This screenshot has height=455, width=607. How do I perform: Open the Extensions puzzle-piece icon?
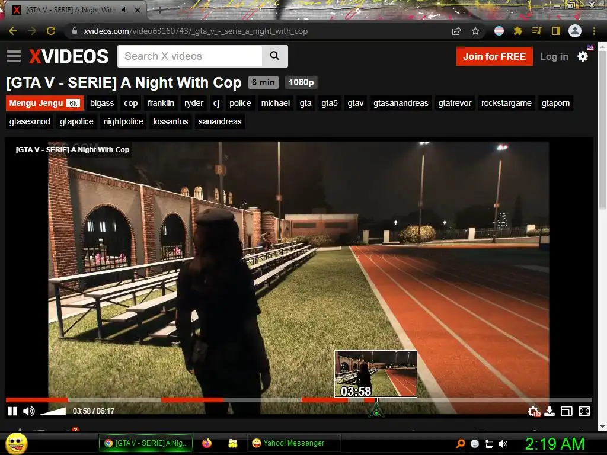[518, 31]
